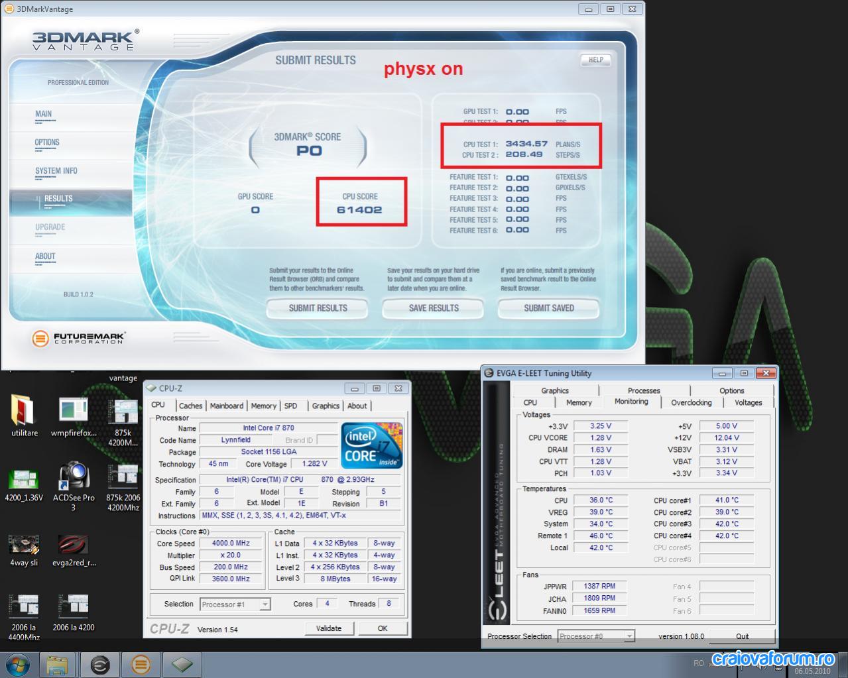Screen dimensions: 848x678
Task: Click the 3DMark Vantage logo
Action: coord(86,40)
